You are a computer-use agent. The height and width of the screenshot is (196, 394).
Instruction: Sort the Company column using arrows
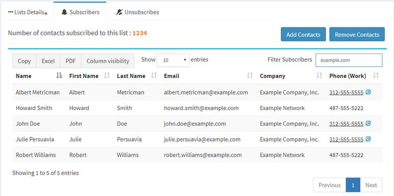(320, 75)
